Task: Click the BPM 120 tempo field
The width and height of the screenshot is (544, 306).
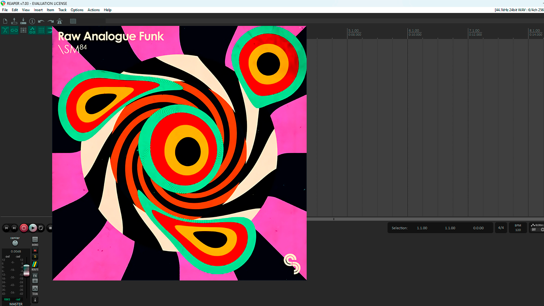Action: point(518,228)
